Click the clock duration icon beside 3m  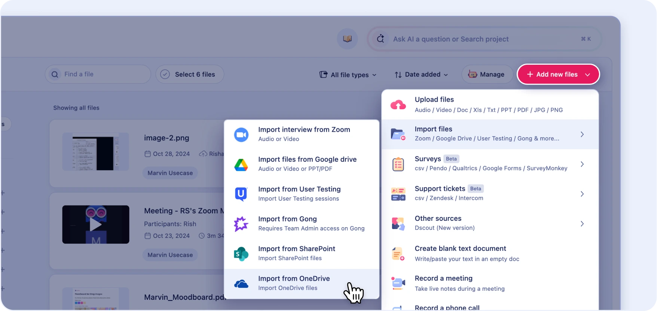point(202,236)
